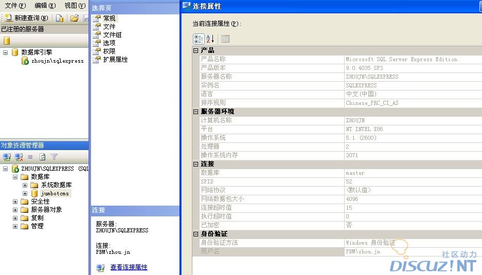Click the Disconnect icon in Object Explorer toolbar

(19, 157)
